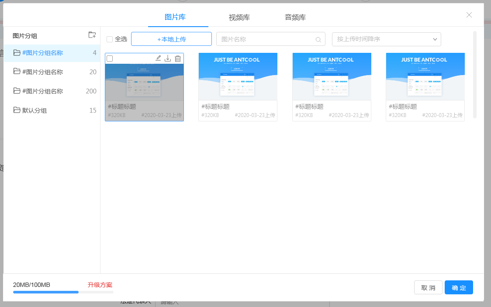
Task: Switch to the 图片库 tab
Action: click(175, 17)
